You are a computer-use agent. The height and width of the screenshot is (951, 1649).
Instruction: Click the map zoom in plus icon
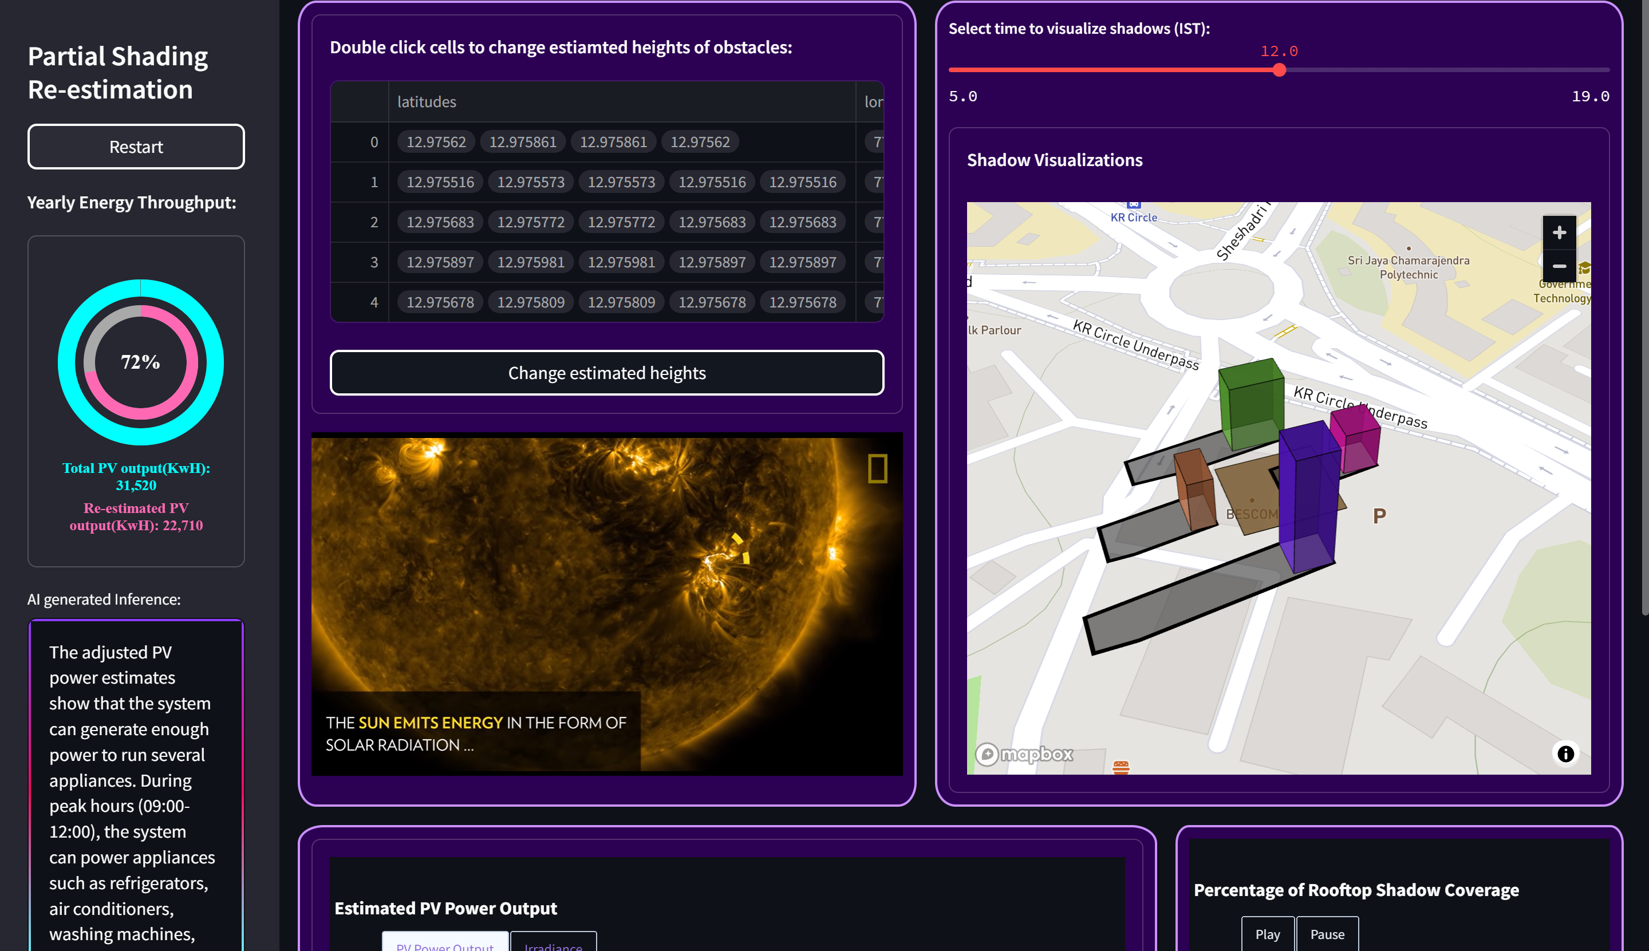coord(1559,232)
